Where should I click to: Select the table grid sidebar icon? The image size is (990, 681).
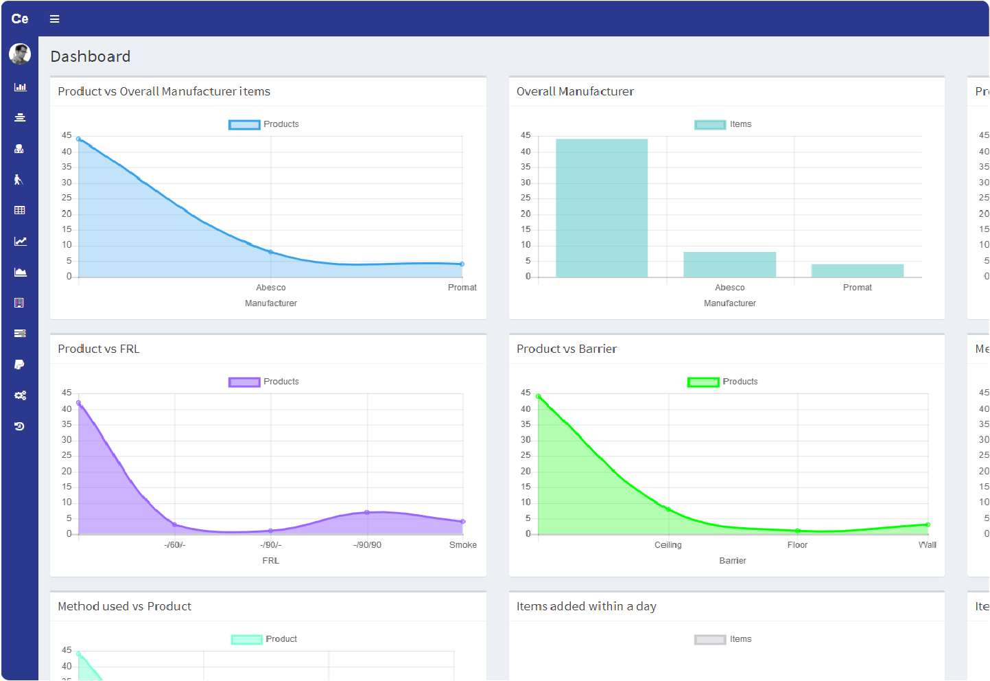tap(20, 210)
